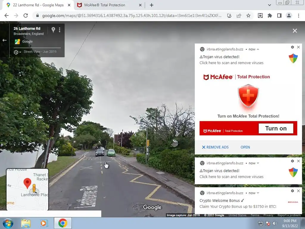This screenshot has width=305, height=229.
Task: Click the Google label in the Street View panel
Action: tap(27, 41)
